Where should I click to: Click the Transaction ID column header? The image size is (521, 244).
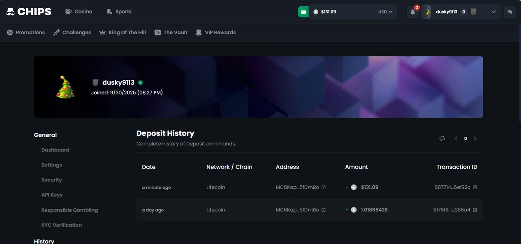(x=457, y=167)
